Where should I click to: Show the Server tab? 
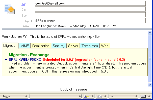(x=73, y=46)
